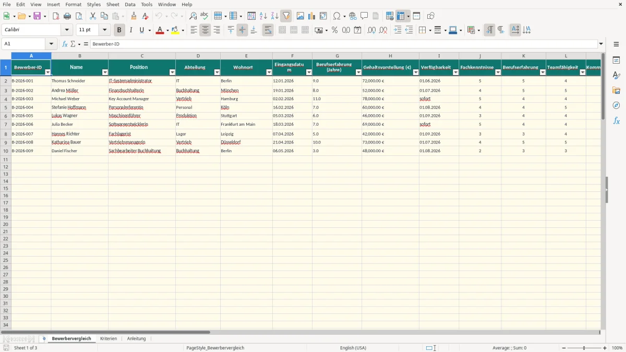The height and width of the screenshot is (352, 626).
Task: Click the Copy icon
Action: pyautogui.click(x=104, y=16)
